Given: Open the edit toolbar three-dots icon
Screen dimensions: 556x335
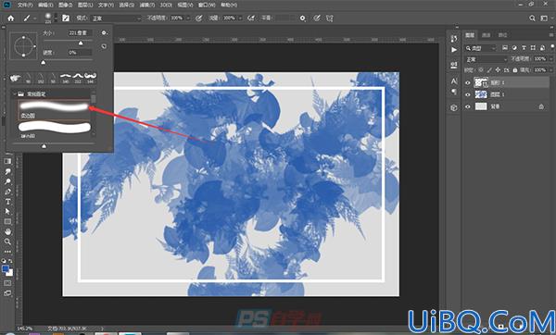Looking at the screenshot, I should tap(7, 252).
